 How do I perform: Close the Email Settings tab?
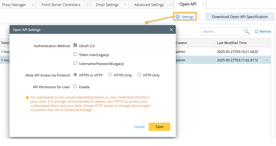click(x=125, y=5)
